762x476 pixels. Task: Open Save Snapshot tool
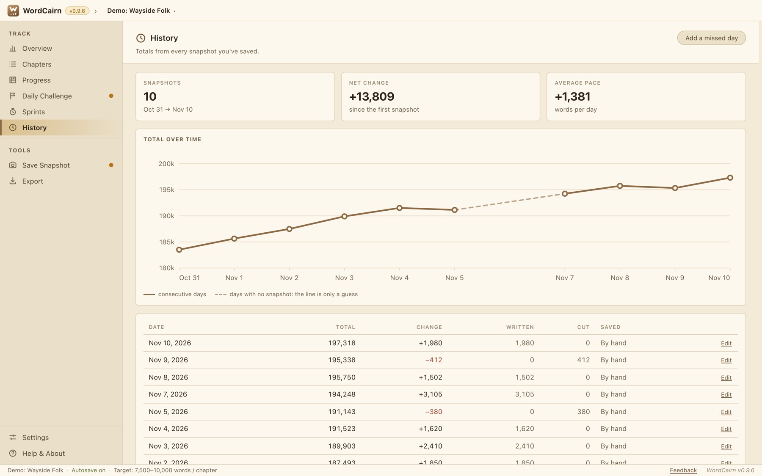pyautogui.click(x=61, y=165)
